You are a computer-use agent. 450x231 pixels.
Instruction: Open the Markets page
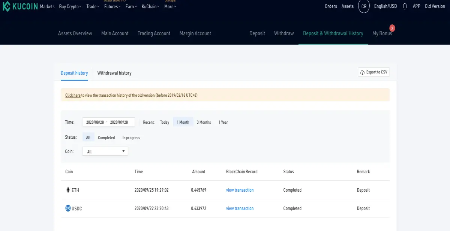coord(47,6)
